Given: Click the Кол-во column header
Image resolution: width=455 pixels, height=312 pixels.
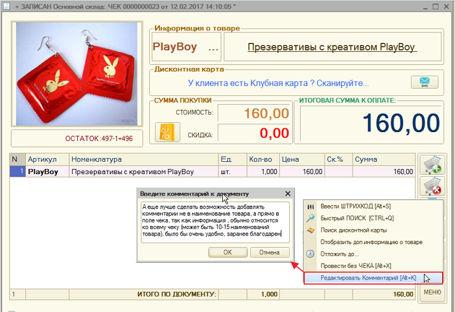Looking at the screenshot, I should (263, 159).
